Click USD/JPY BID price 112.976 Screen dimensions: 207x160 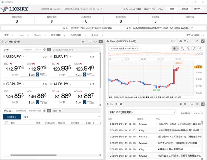click(x=15, y=69)
